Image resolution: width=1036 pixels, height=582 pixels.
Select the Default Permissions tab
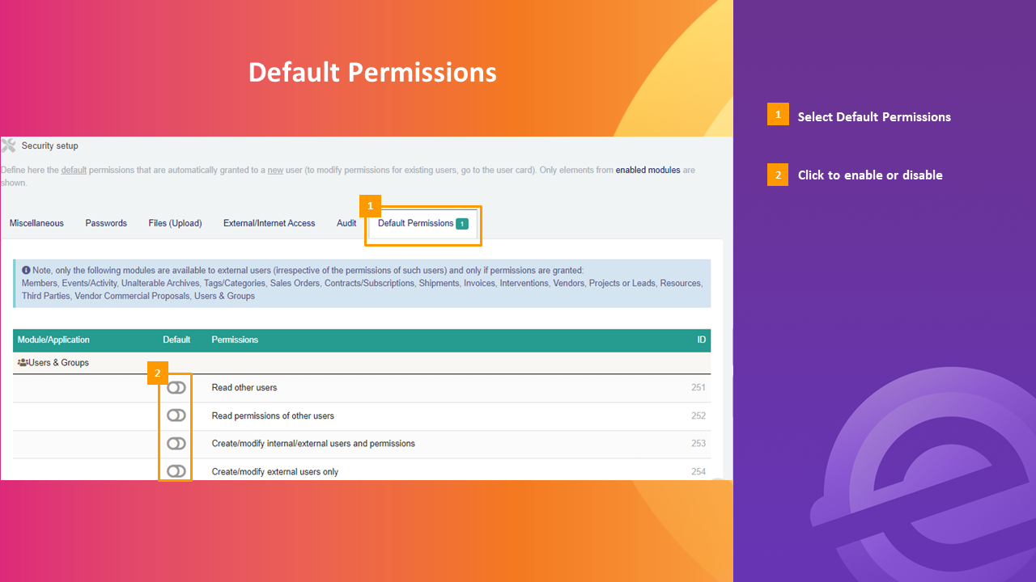click(x=416, y=223)
